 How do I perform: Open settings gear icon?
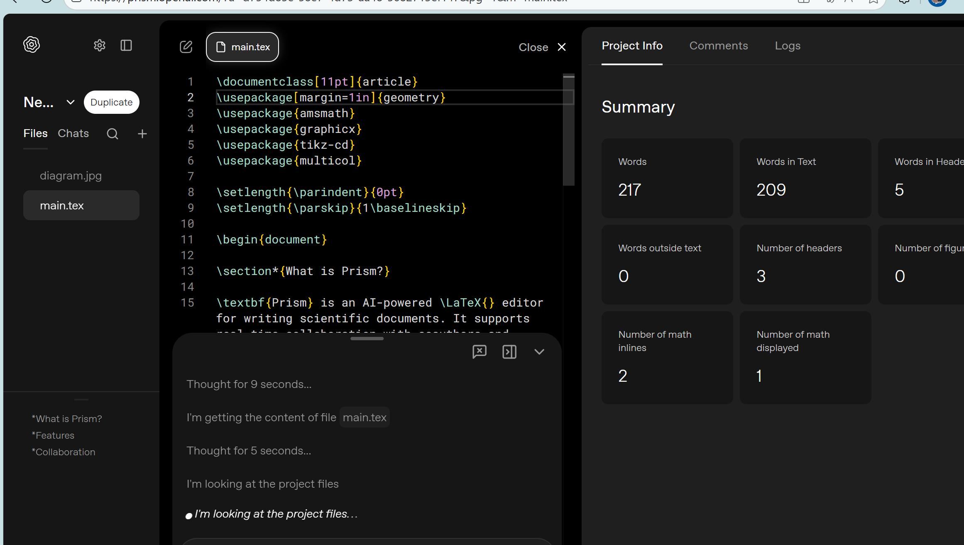tap(100, 45)
